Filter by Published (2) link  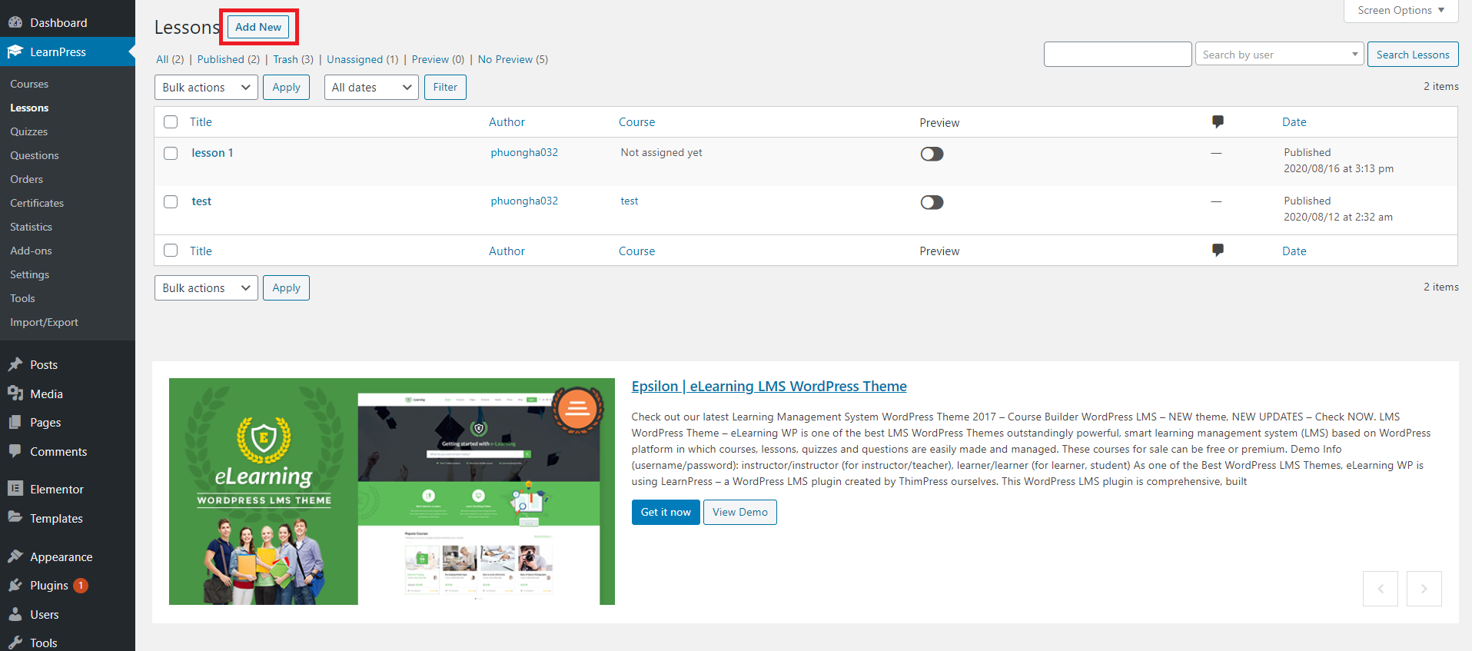[x=228, y=59]
